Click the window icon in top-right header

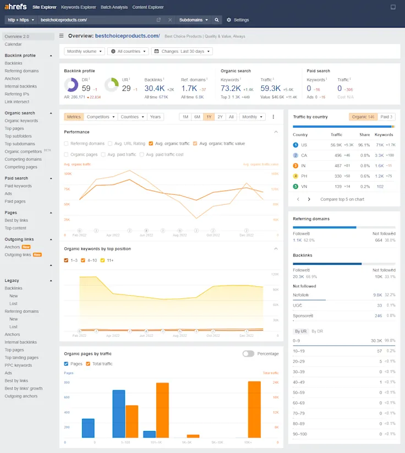pyautogui.click(x=393, y=7)
